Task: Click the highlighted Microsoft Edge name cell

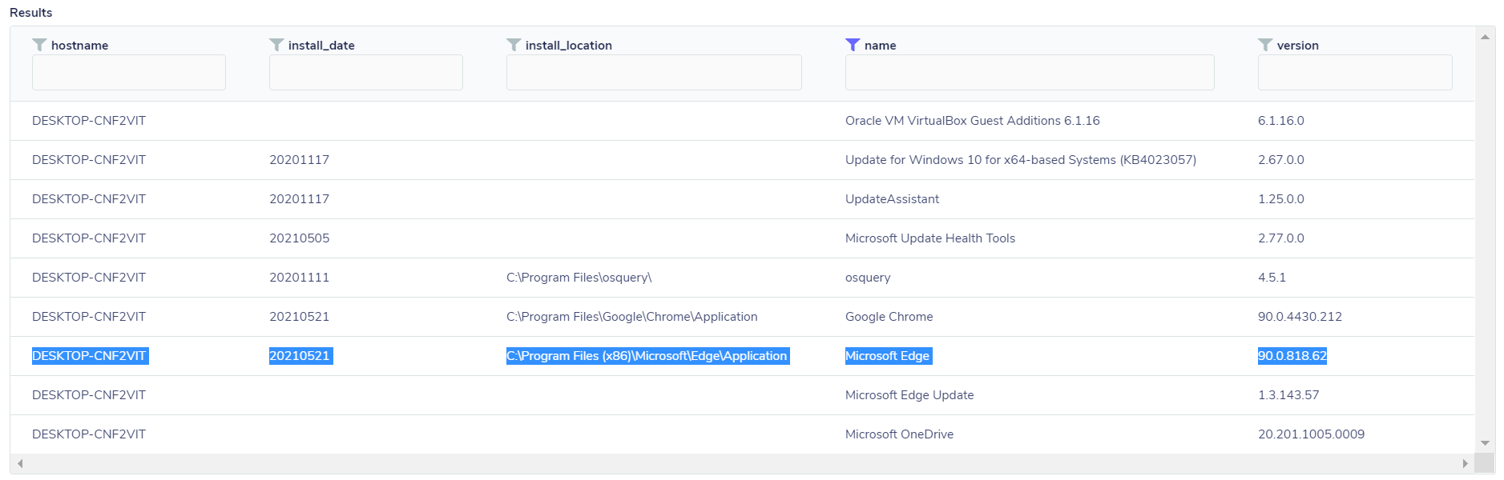Action: click(x=888, y=356)
